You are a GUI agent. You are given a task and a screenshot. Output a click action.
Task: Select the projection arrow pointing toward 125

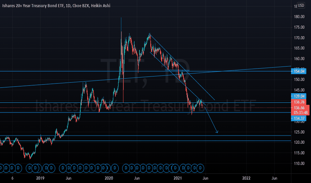point(212,120)
